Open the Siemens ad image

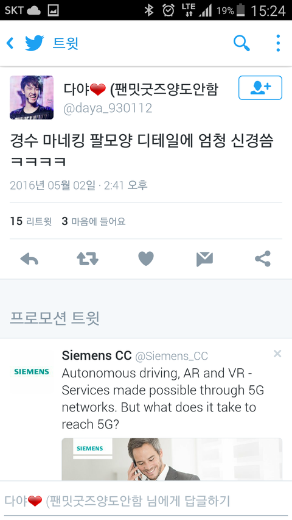pyautogui.click(x=172, y=459)
